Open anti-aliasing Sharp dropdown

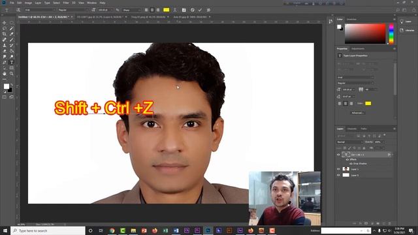131,10
